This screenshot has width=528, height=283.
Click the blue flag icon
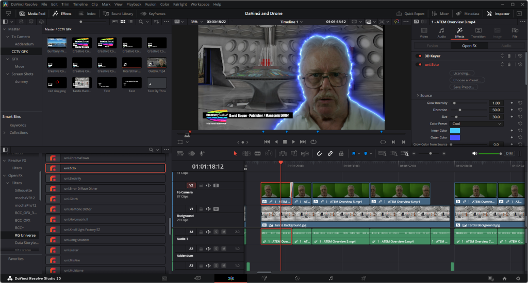(354, 154)
